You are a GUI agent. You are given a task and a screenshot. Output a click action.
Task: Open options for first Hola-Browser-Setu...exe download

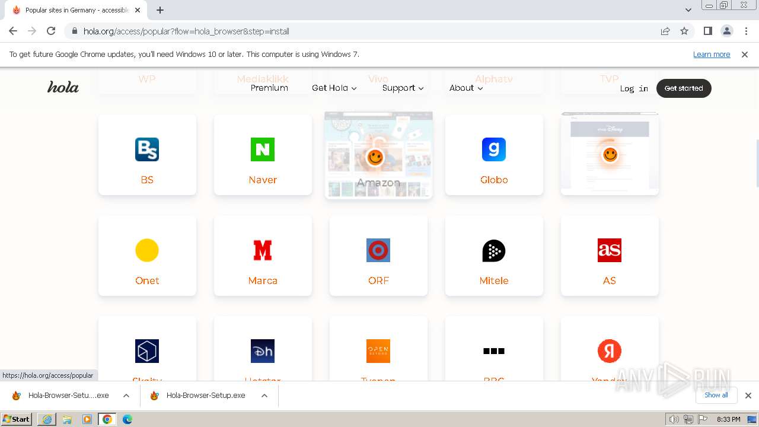tap(126, 396)
